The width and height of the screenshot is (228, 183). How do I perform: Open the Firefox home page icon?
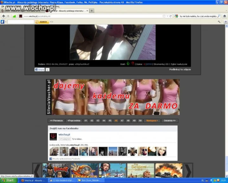[225, 16]
